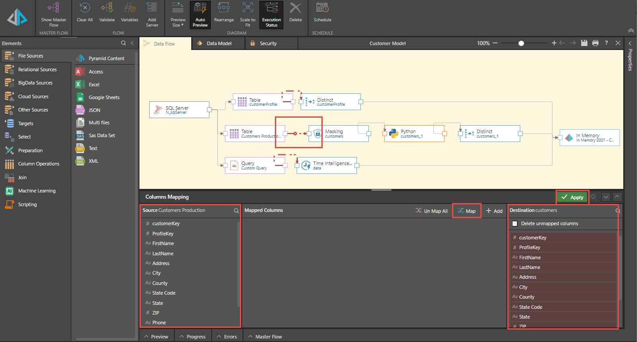
Task: Click the save disk icon
Action: (x=584, y=43)
